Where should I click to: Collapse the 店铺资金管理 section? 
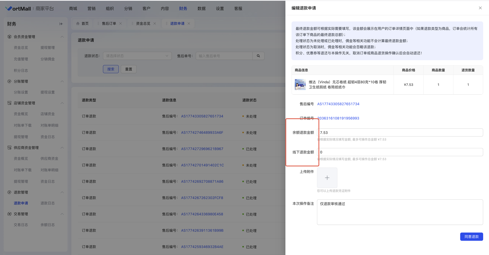click(x=62, y=103)
